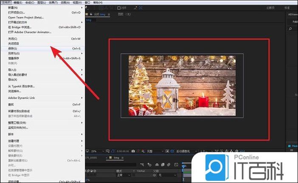Image resolution: width=298 pixels, height=183 pixels.
Task: Switch to the timg timeline tab
Action: 116,158
